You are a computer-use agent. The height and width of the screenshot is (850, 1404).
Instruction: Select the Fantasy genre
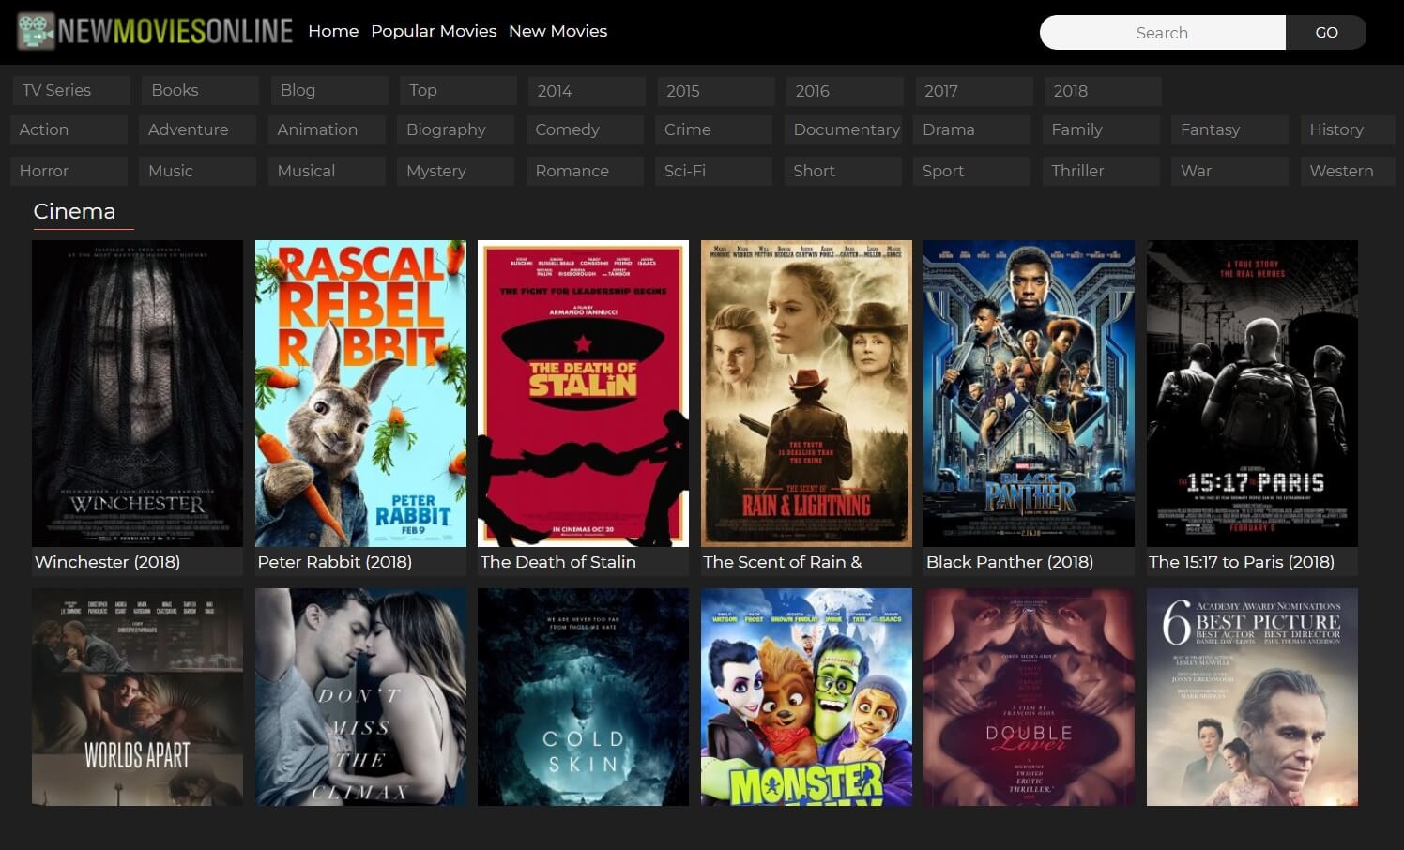click(1229, 129)
